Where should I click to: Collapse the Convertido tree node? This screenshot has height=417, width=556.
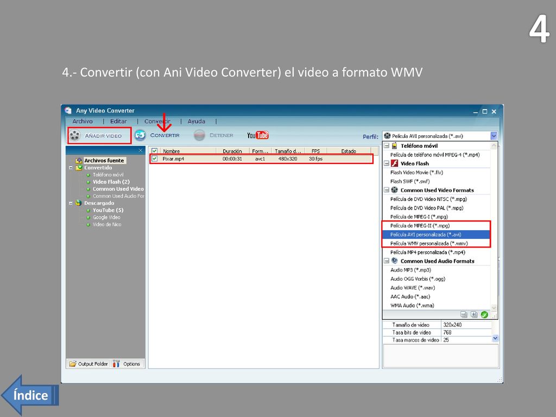(x=71, y=168)
